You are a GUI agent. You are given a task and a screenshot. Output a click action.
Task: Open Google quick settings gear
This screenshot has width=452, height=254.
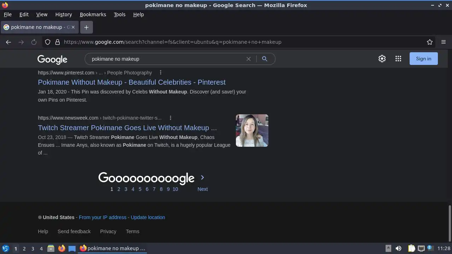tap(382, 59)
